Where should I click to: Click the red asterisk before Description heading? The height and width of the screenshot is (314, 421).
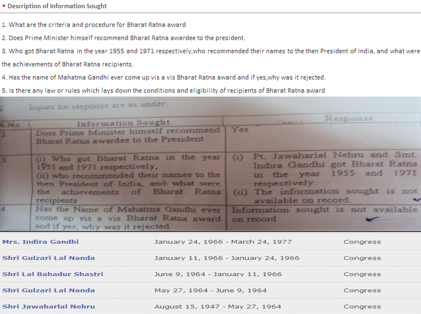click(x=4, y=7)
